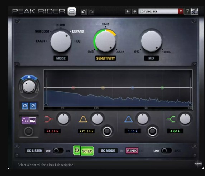This screenshot has width=205, height=176.
Task: Click the SENSITIVITY knob
Action: coord(105,41)
